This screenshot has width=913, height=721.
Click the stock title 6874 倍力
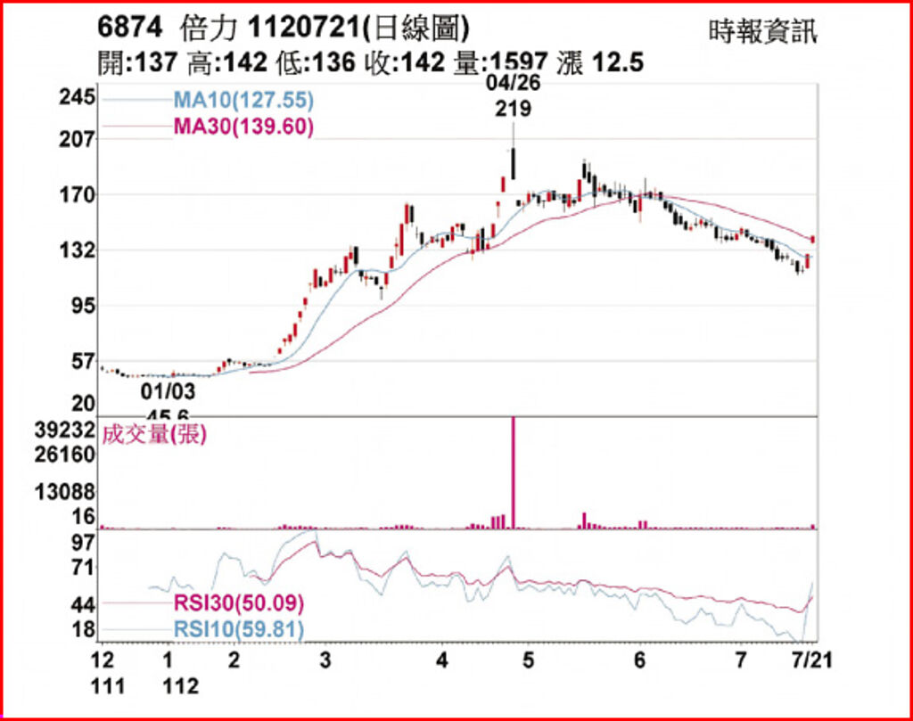click(x=155, y=29)
